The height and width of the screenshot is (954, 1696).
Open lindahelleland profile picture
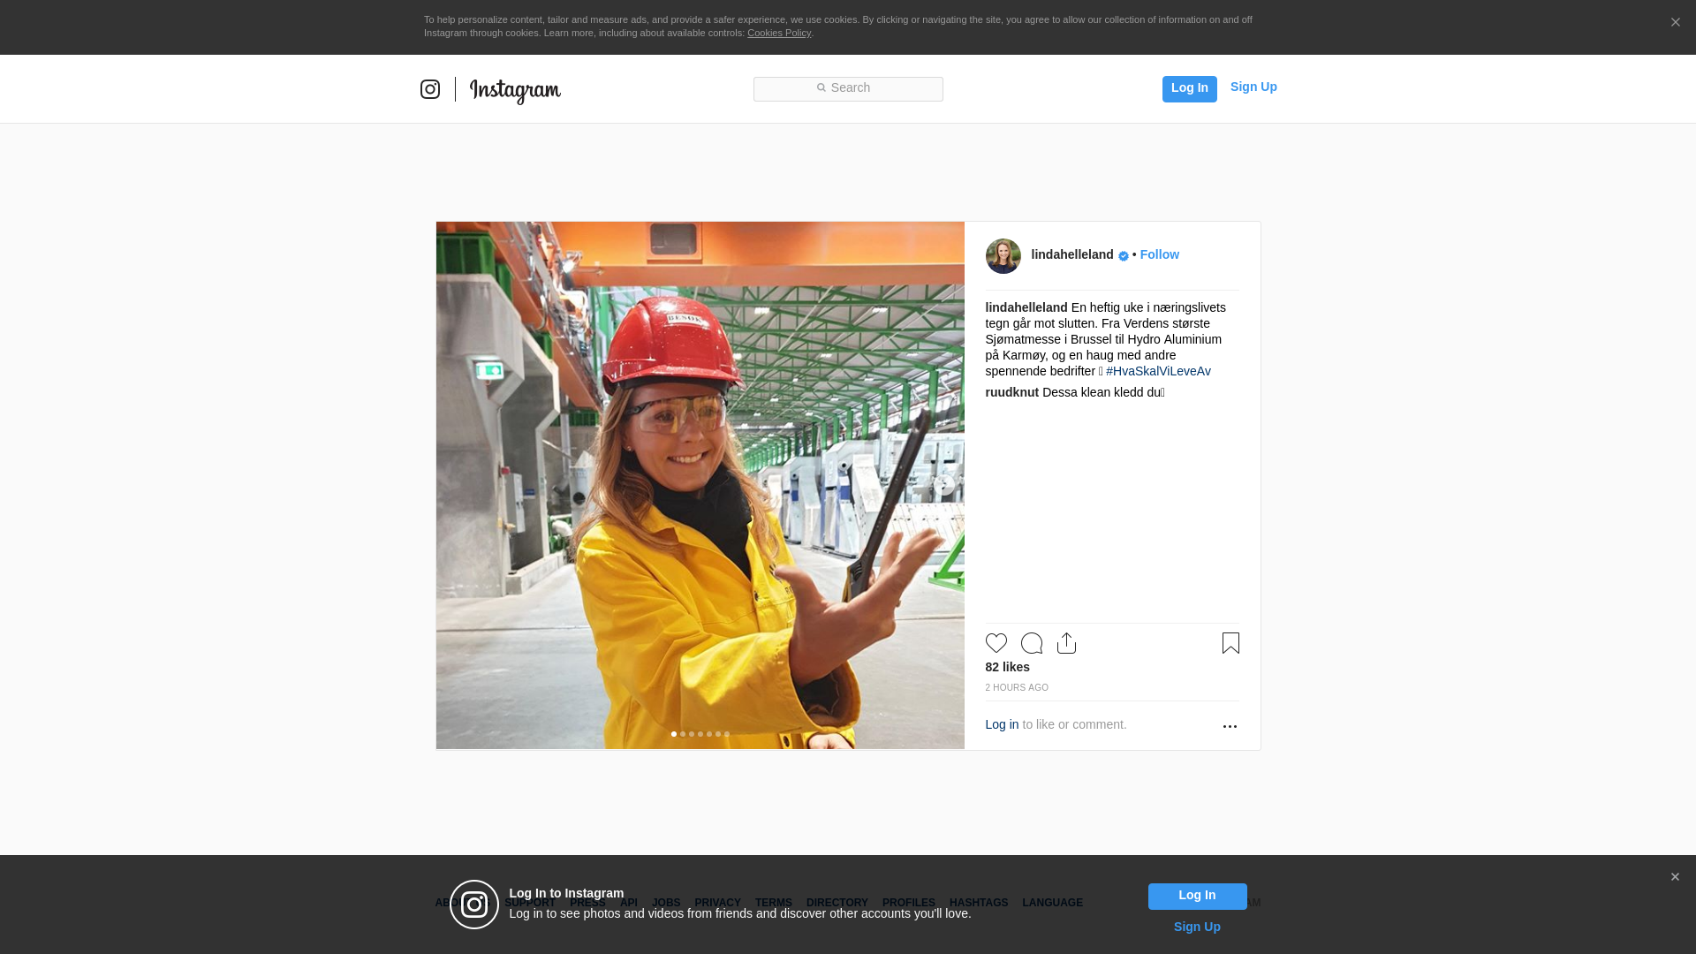[1003, 256]
